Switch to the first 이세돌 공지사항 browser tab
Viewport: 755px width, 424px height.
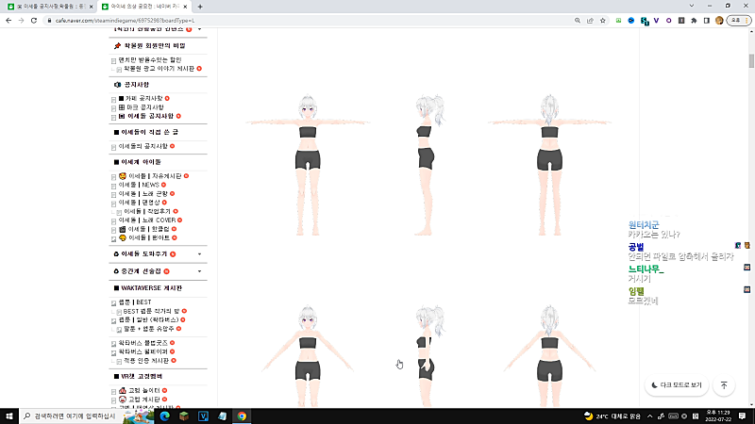click(x=47, y=6)
